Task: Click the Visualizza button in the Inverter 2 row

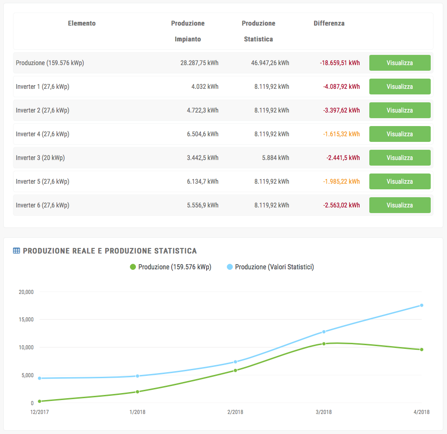Action: 400,110
